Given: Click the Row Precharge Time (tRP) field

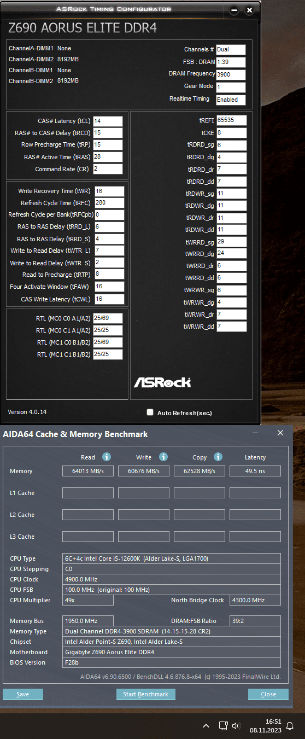Looking at the screenshot, I should click(x=108, y=145).
